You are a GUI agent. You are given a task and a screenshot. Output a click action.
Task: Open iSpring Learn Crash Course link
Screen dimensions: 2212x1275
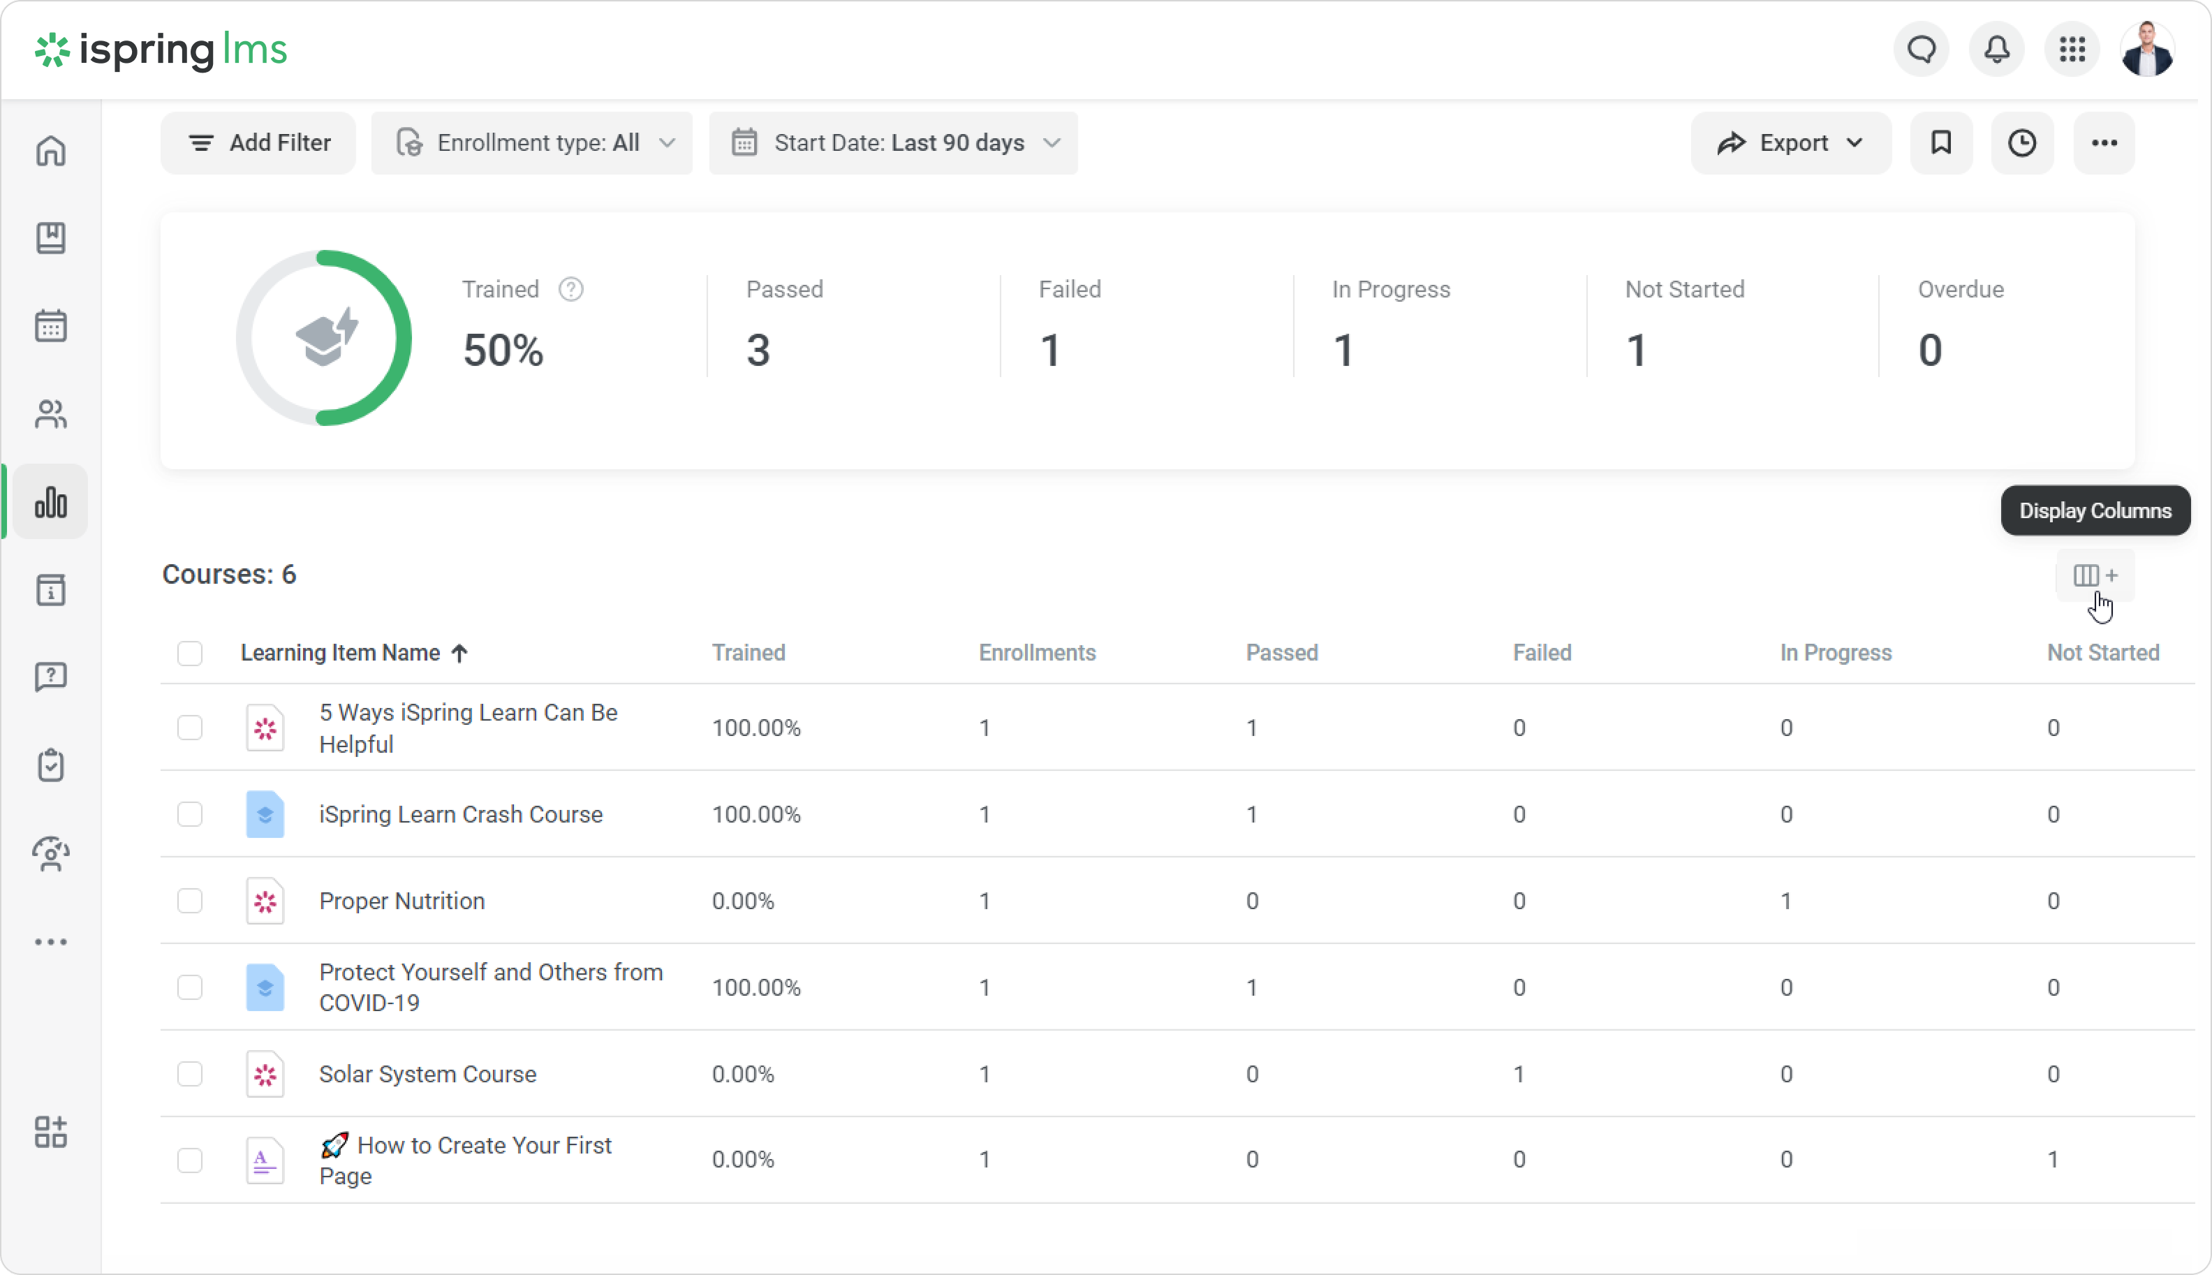tap(461, 814)
